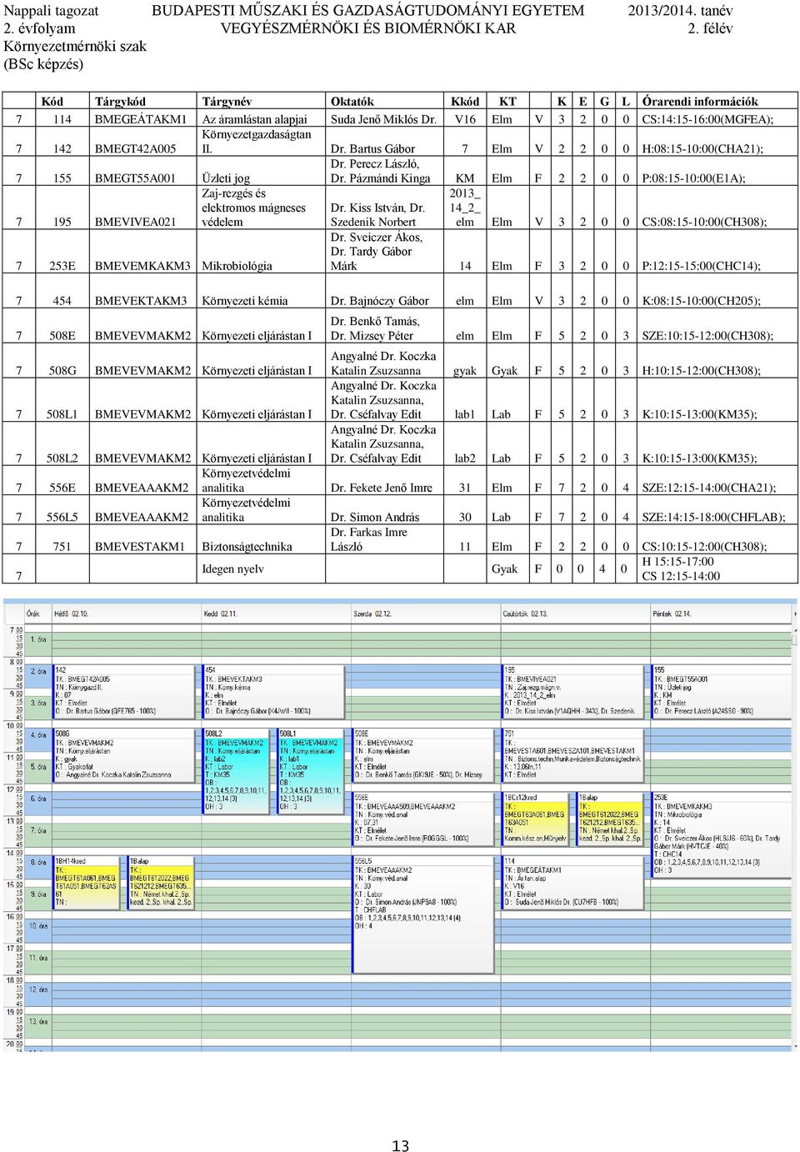Click the 'Oktatók' column header
The height and width of the screenshot is (1152, 800).
coord(352,102)
